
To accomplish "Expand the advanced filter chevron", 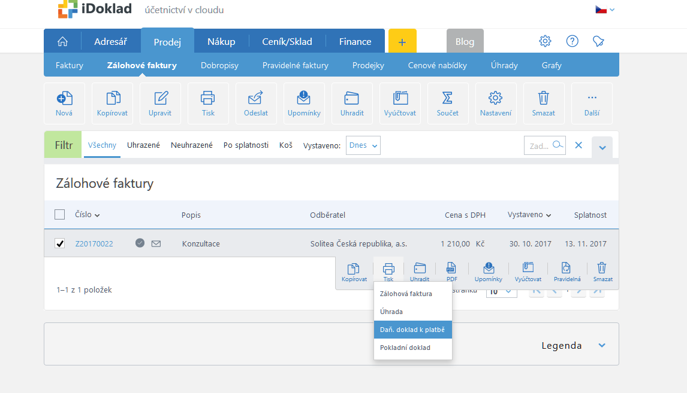I will (602, 147).
